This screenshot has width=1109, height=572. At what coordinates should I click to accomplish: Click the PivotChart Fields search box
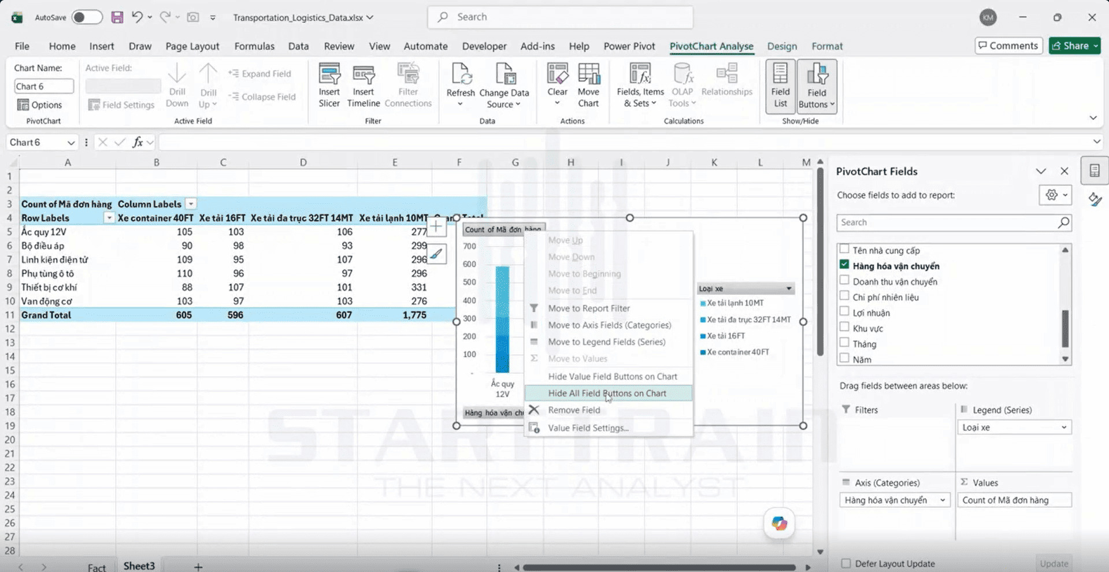pyautogui.click(x=954, y=222)
